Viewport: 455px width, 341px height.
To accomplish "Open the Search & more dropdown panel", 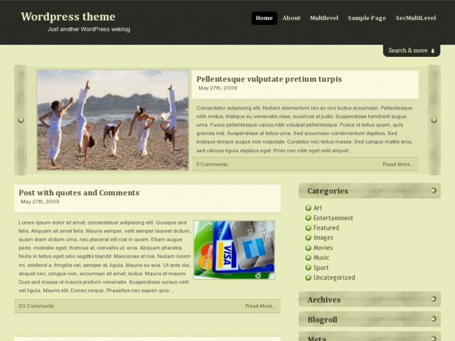I will click(x=412, y=50).
